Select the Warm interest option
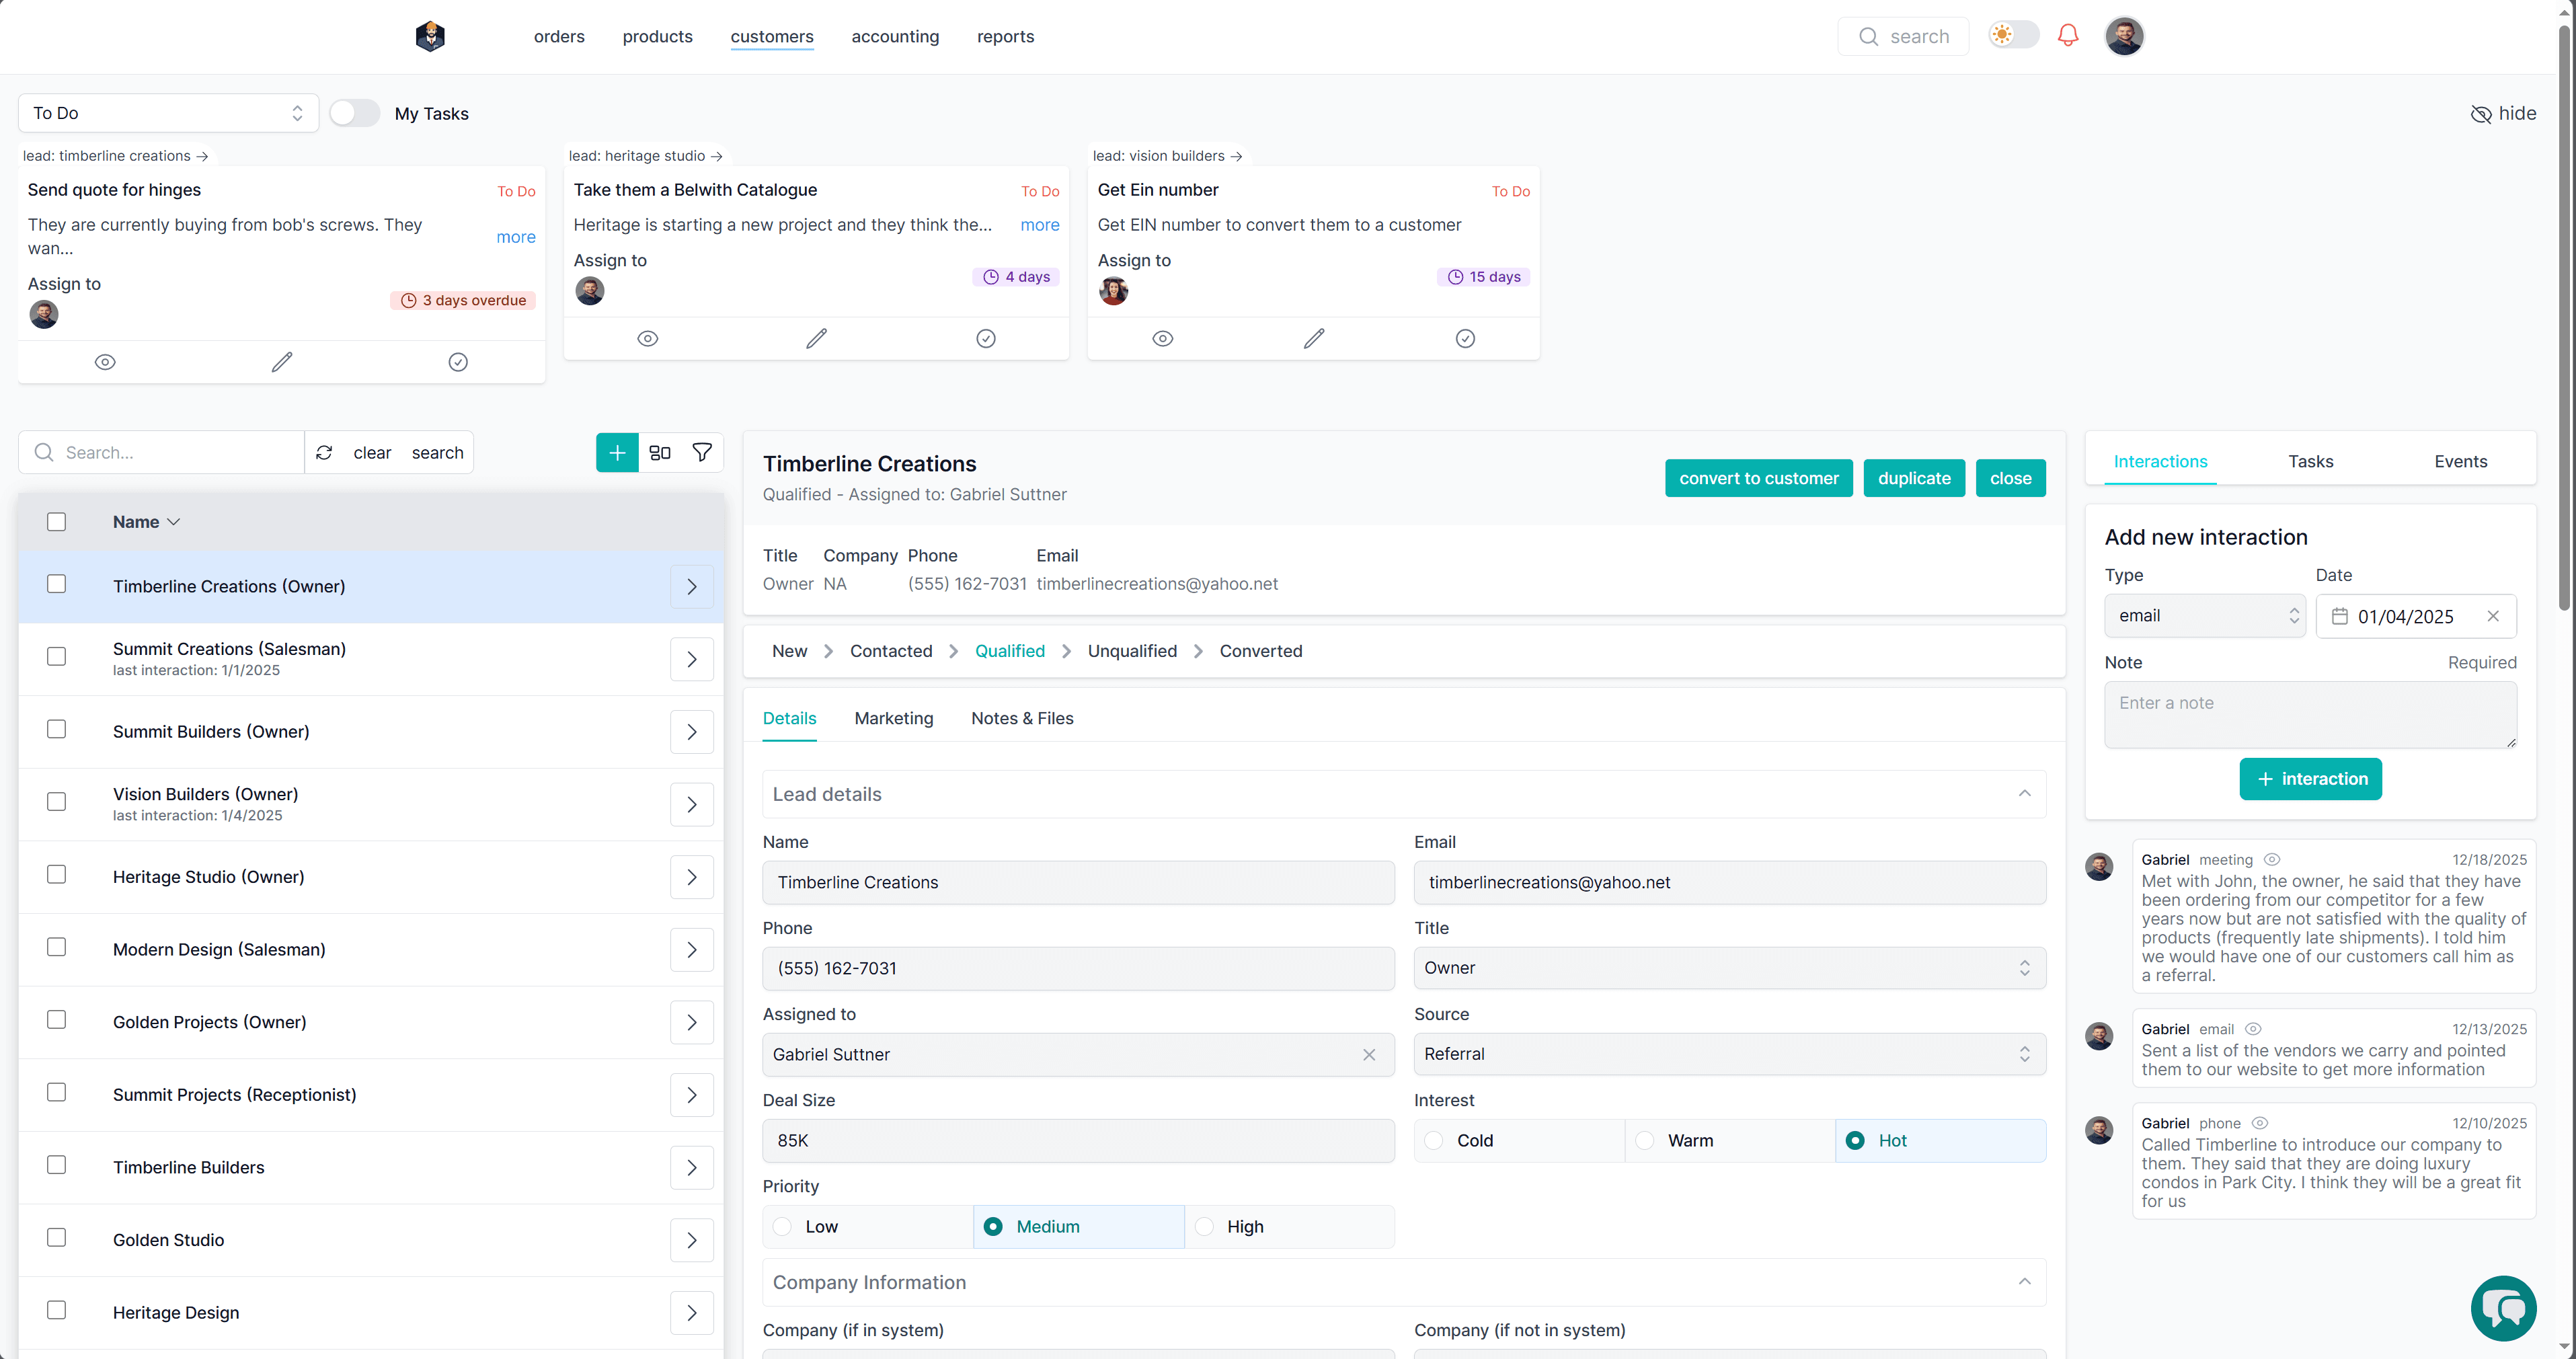The width and height of the screenshot is (2576, 1359). (x=1730, y=1141)
